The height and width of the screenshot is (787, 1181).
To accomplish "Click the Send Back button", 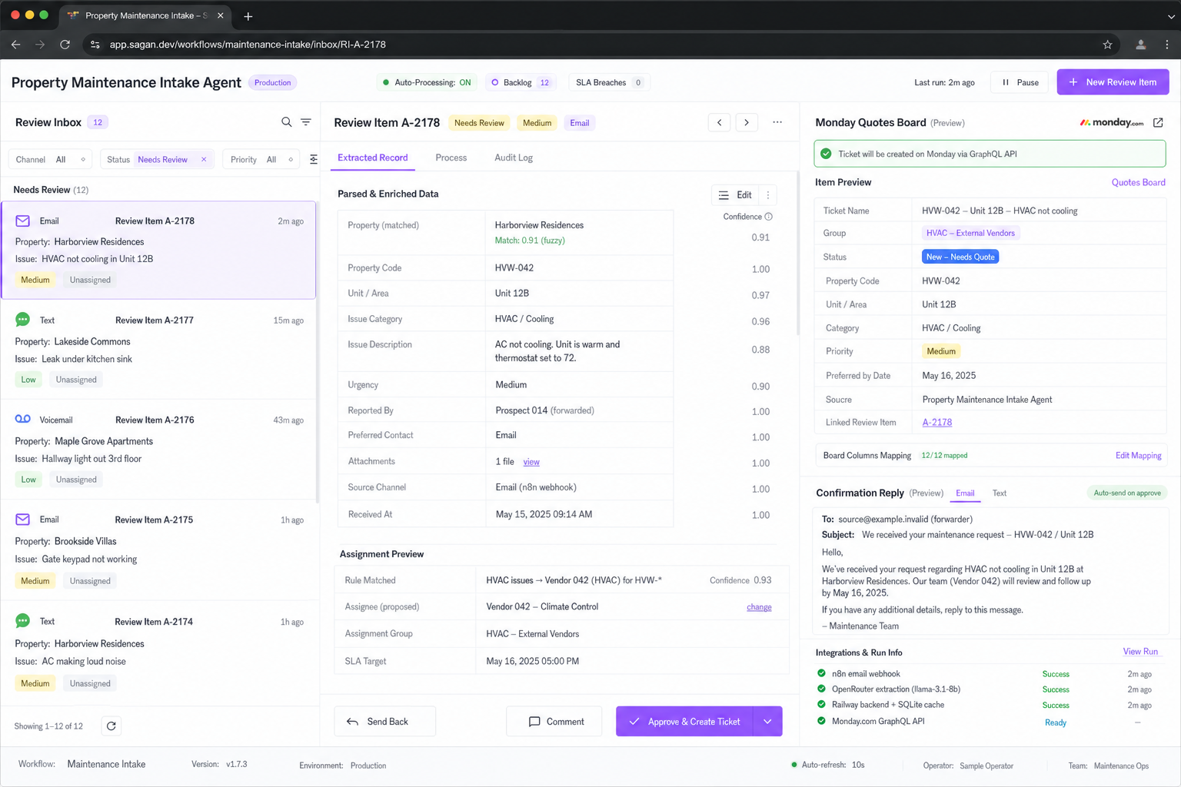I will (384, 722).
